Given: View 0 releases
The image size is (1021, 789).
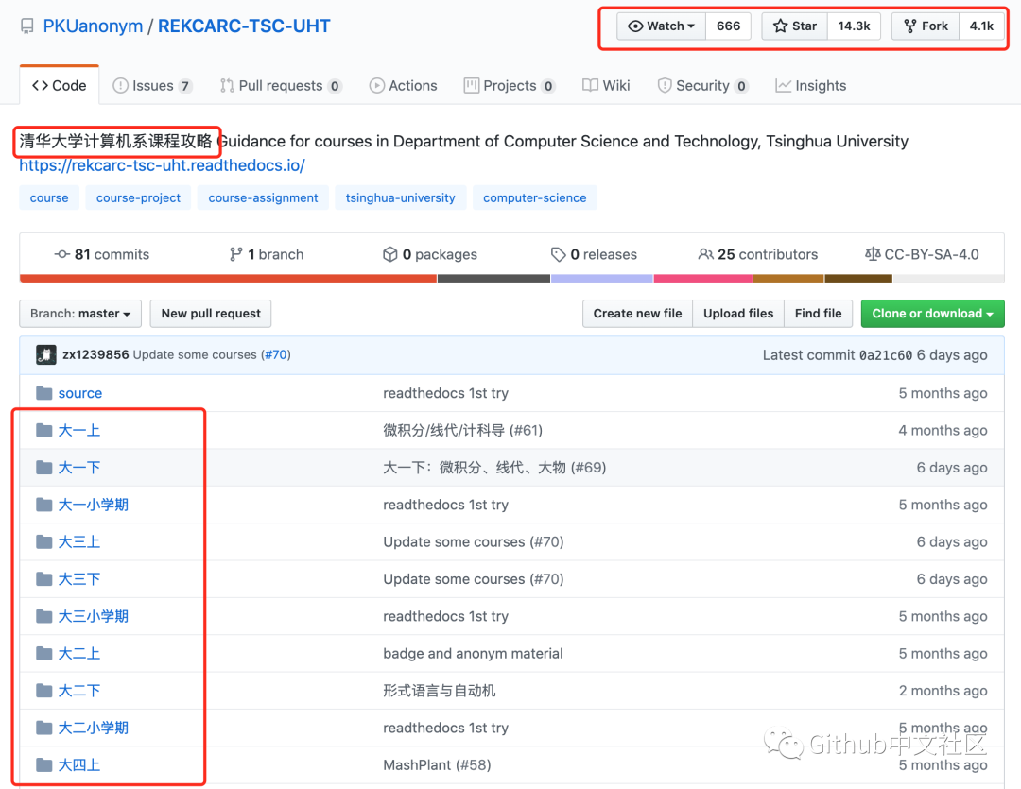Looking at the screenshot, I should (594, 254).
